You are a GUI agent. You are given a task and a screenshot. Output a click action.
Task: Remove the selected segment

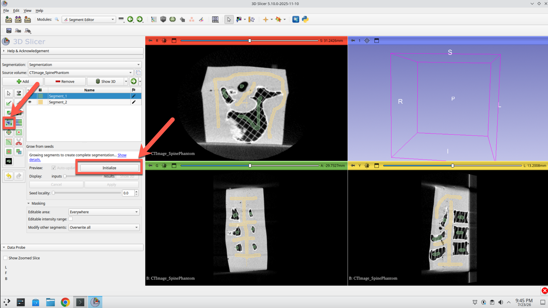click(x=65, y=81)
